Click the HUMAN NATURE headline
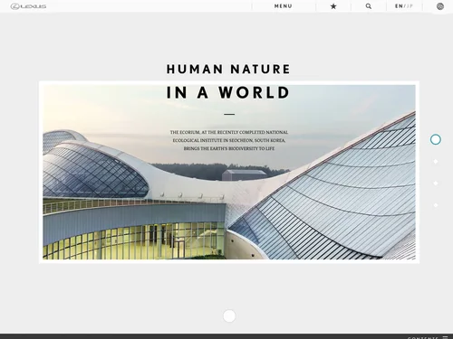Viewport: 453px width, 339px height. point(228,69)
